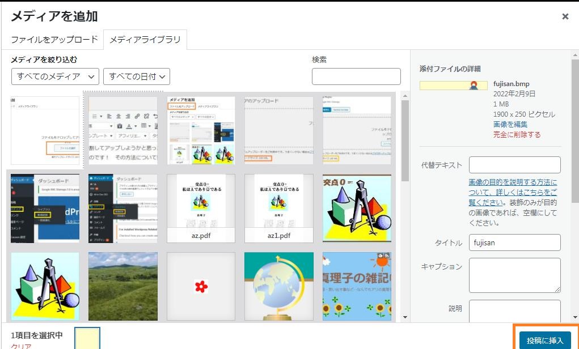The height and width of the screenshot is (349, 579).
Task: Select the az.pdf document thumbnail
Action: (201, 208)
